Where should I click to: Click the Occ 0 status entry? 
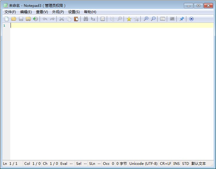(108, 164)
